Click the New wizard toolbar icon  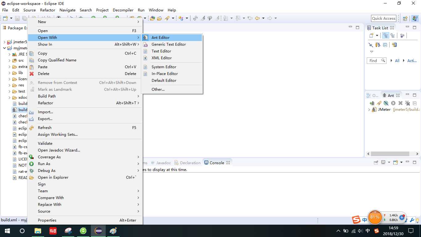(x=5, y=19)
